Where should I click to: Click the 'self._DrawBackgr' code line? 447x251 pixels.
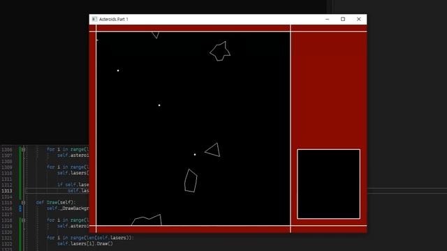point(68,208)
